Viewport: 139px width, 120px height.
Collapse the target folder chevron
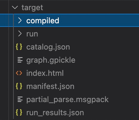tap(15, 7)
